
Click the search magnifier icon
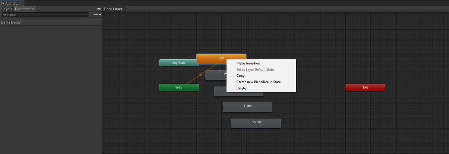coord(4,15)
